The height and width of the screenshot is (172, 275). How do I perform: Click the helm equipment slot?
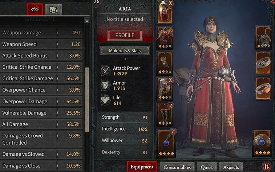(165, 12)
